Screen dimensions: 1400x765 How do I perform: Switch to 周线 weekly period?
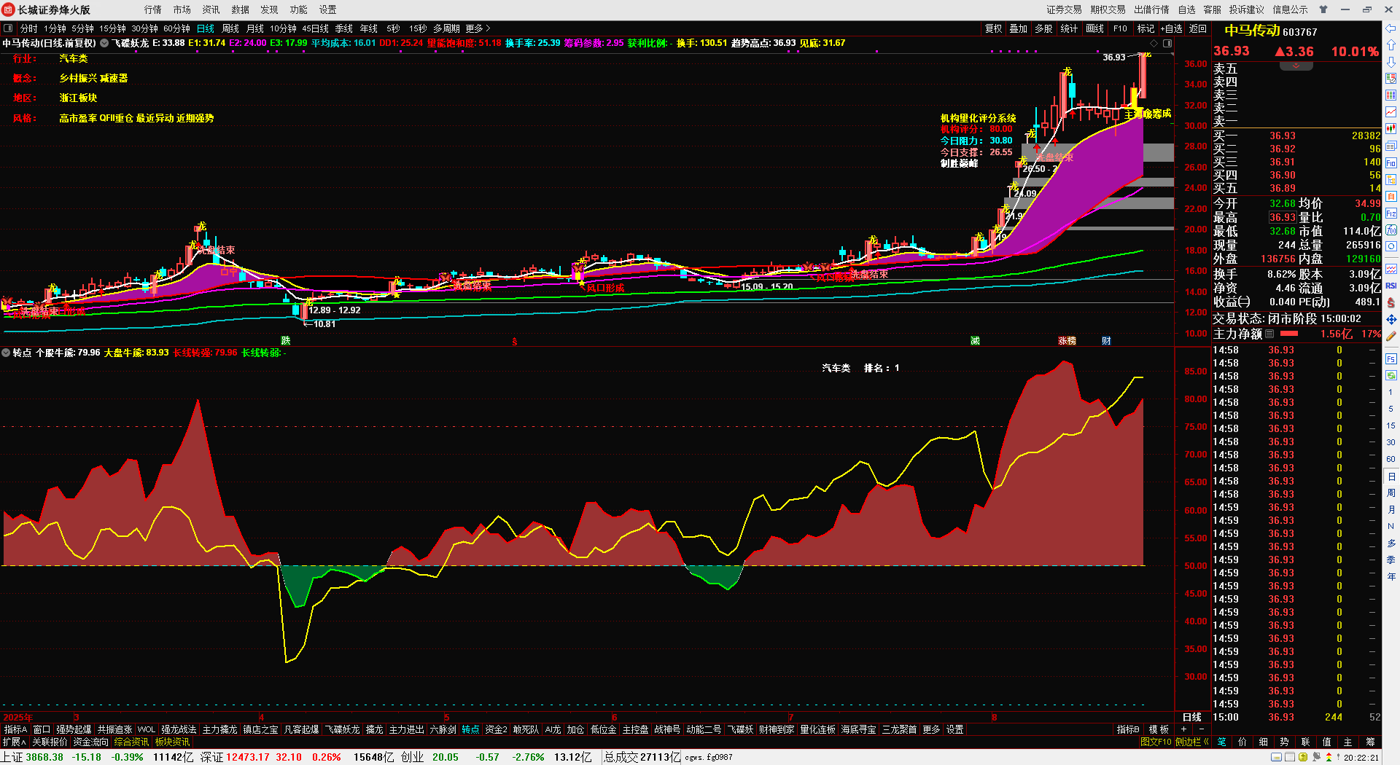[x=230, y=28]
